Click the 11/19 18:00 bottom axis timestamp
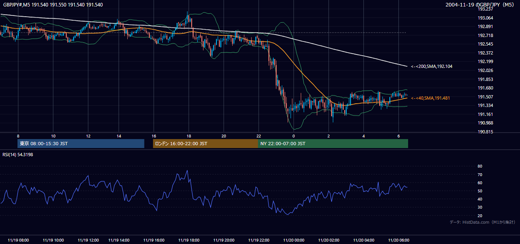This screenshot has width=520, height=244. (189, 240)
